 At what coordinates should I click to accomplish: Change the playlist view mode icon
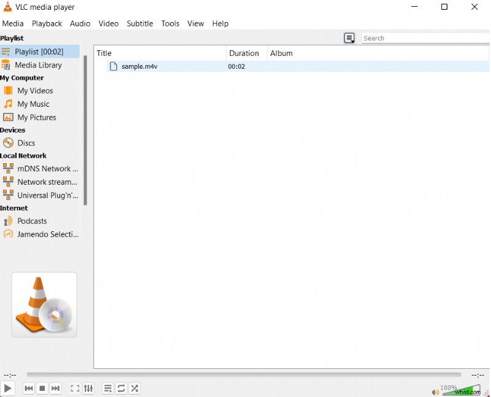click(x=349, y=38)
